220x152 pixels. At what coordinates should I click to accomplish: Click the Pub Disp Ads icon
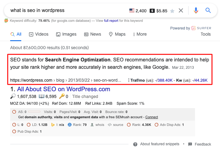14,132
